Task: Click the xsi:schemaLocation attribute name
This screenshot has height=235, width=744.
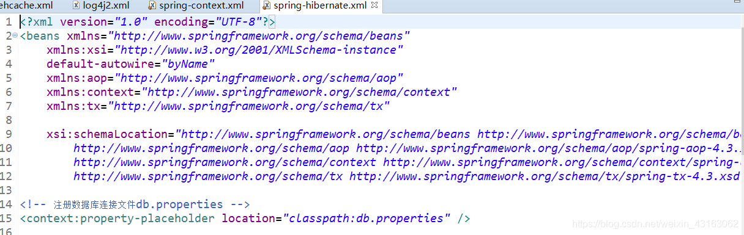Action: (107, 134)
